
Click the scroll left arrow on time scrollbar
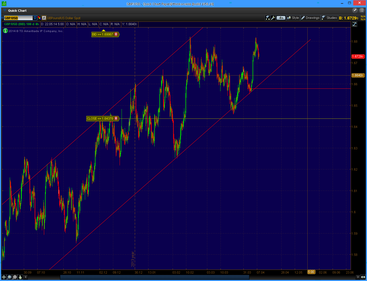click(x=26, y=277)
